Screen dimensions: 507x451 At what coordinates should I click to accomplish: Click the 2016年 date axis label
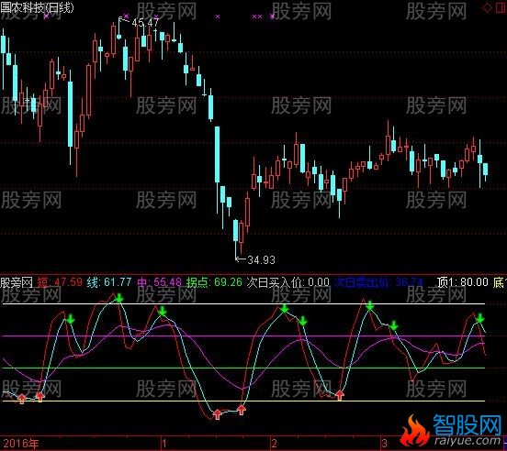pos(21,444)
